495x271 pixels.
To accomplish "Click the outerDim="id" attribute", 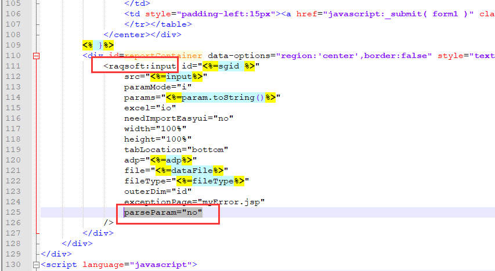I will tap(158, 191).
